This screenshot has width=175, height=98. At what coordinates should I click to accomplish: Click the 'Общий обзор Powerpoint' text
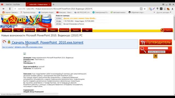tap(33, 92)
